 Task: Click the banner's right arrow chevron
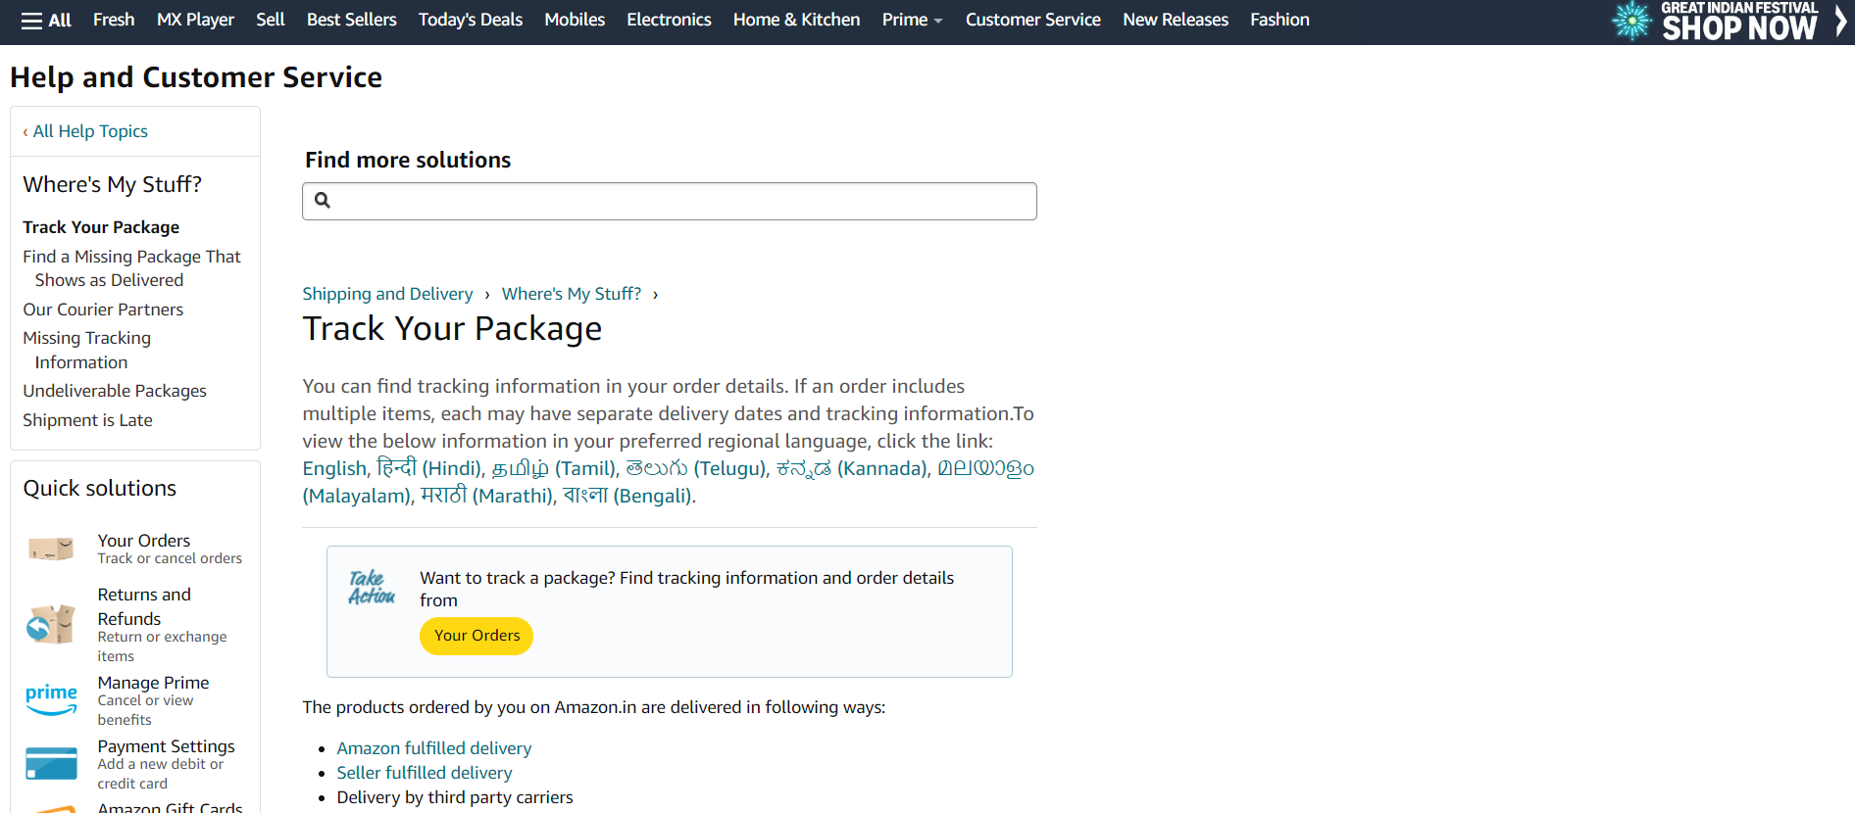pyautogui.click(x=1840, y=22)
